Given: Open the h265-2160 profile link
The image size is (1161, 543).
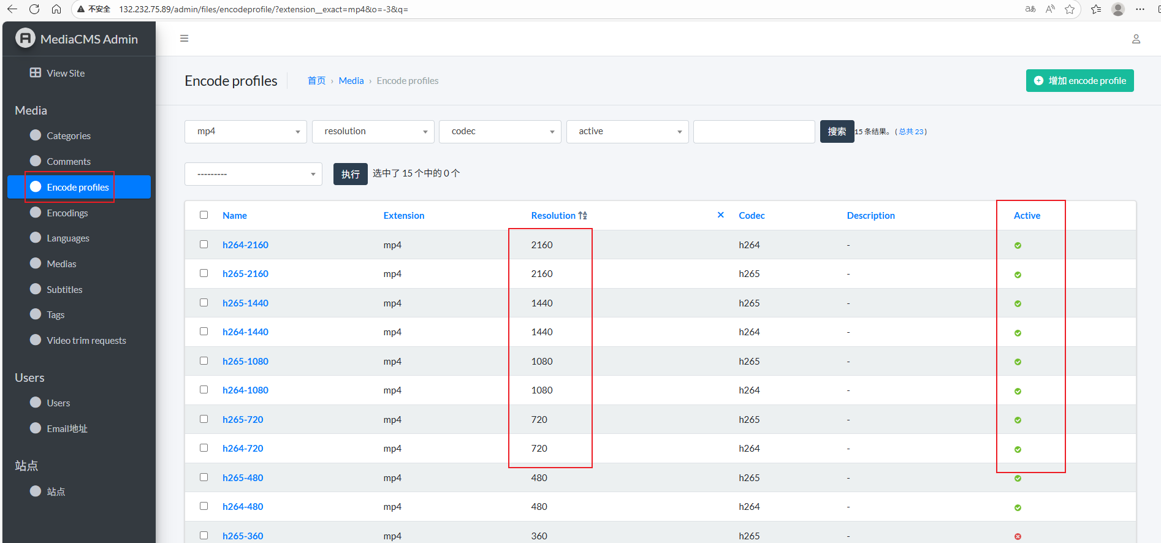Looking at the screenshot, I should click(245, 273).
